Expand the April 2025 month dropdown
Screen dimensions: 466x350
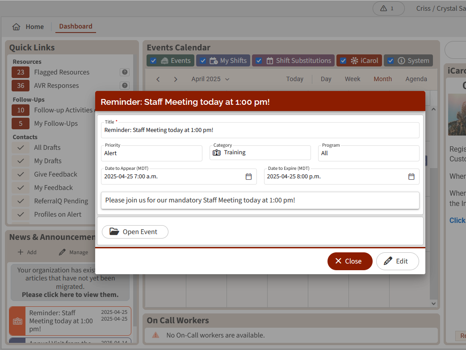click(x=210, y=79)
